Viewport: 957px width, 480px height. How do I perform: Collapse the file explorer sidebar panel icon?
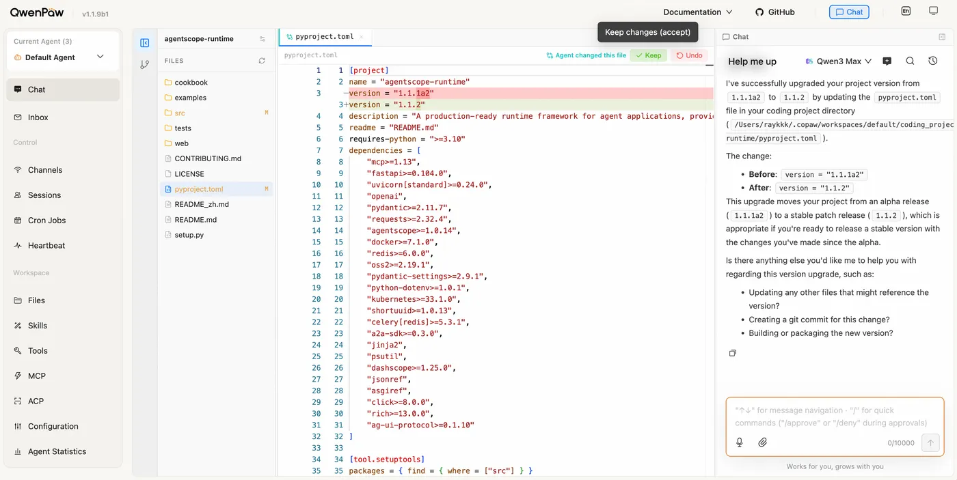pyautogui.click(x=144, y=43)
